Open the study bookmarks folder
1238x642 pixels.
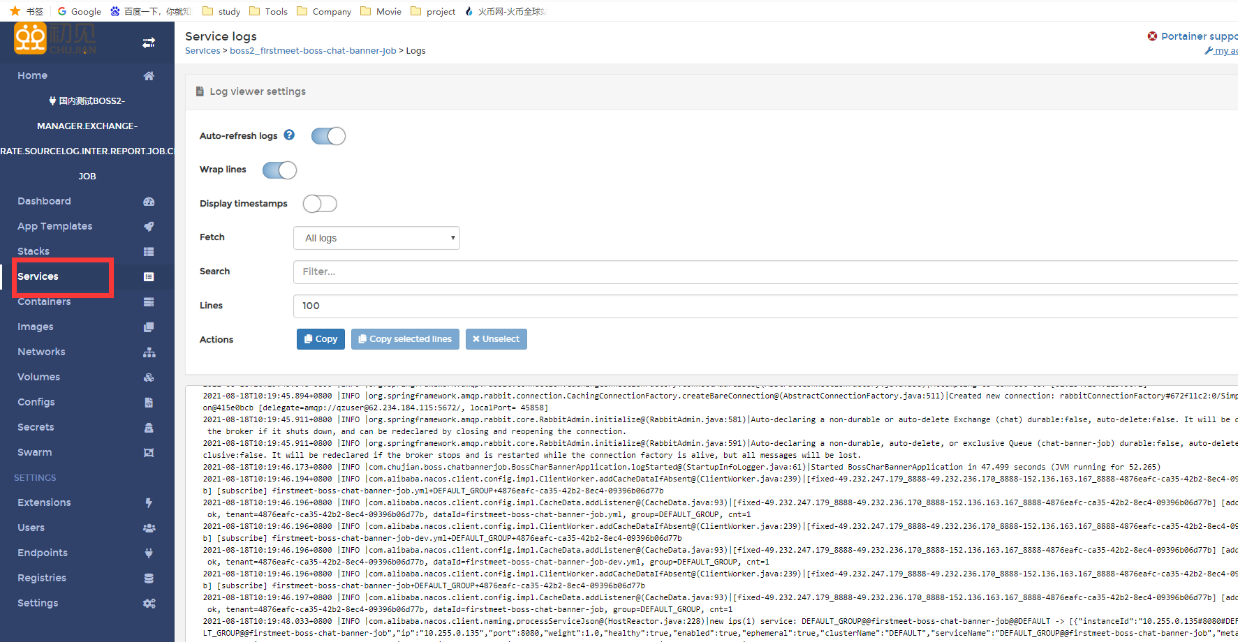pyautogui.click(x=221, y=11)
